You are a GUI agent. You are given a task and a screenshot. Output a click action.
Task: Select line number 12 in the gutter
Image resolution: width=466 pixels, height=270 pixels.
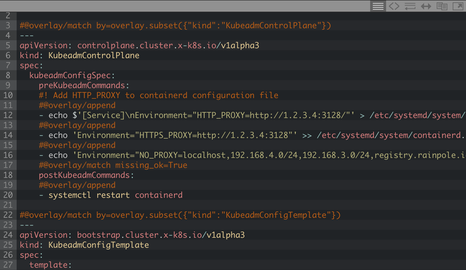(8, 115)
